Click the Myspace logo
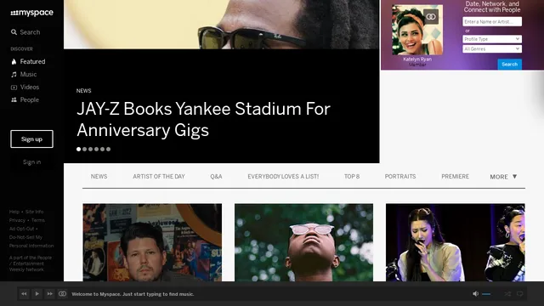 tap(32, 13)
